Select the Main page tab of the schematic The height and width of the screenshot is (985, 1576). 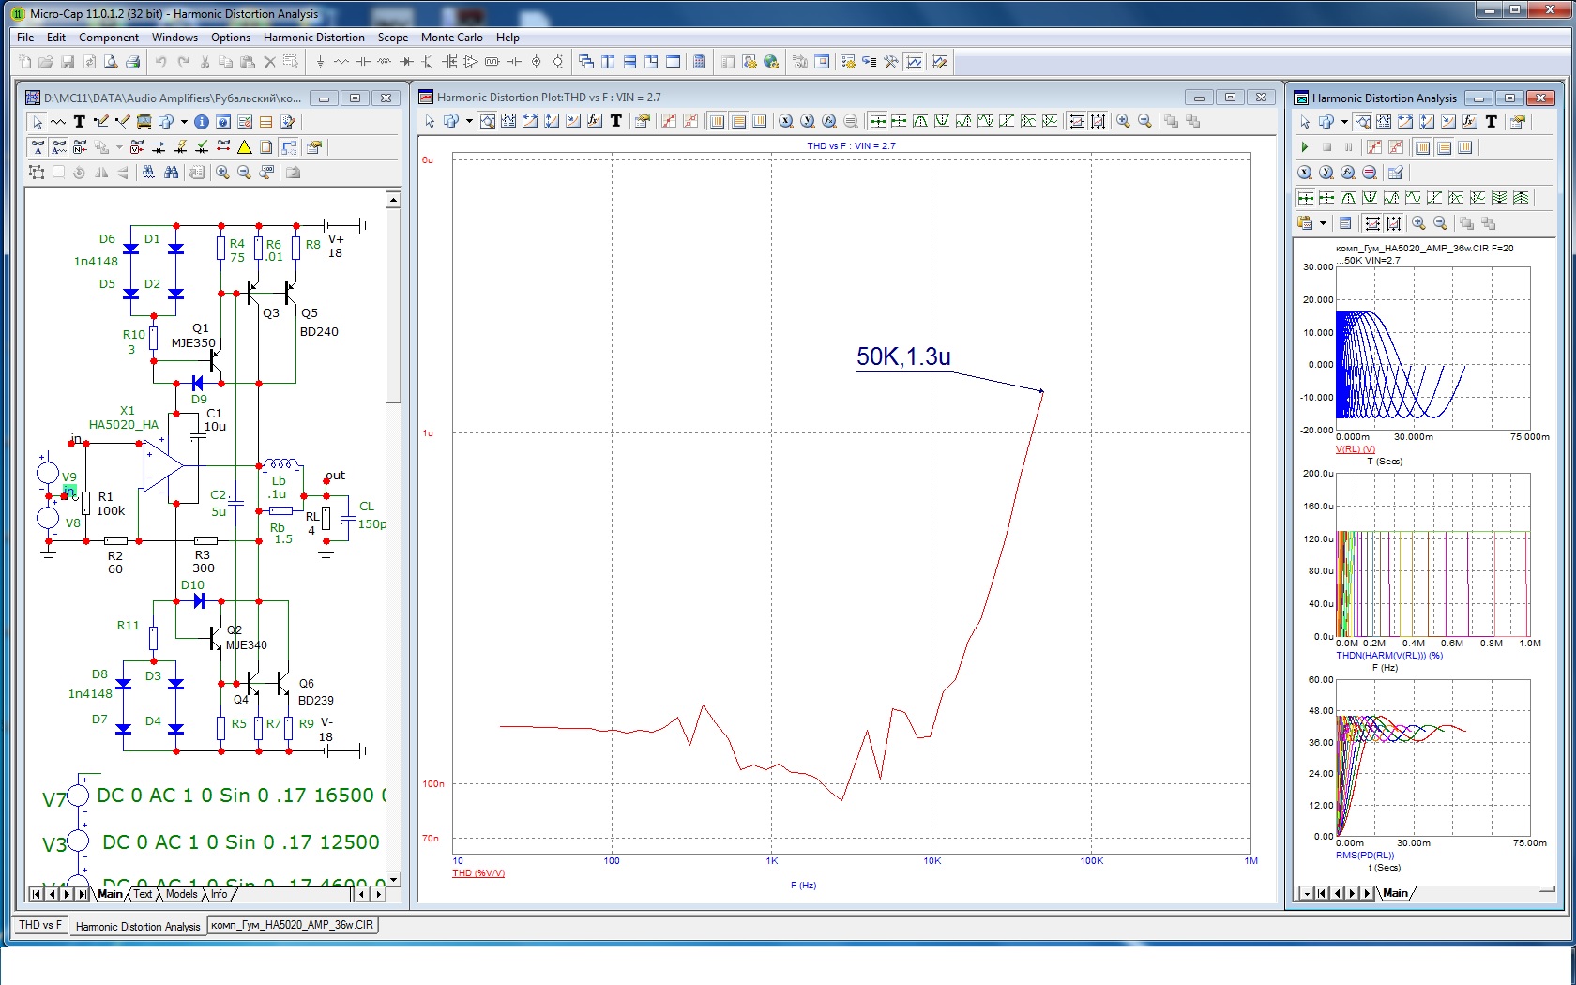[111, 894]
